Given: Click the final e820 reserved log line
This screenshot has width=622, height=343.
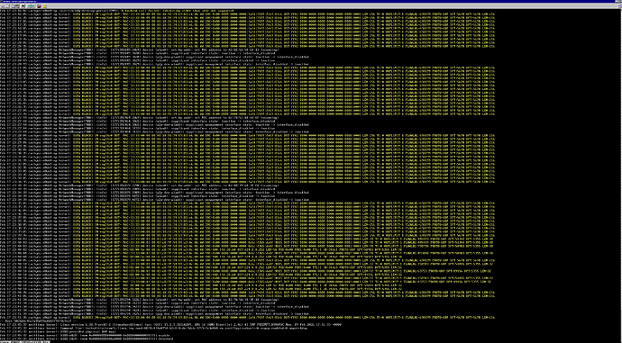Looking at the screenshot, I should click(x=87, y=339).
